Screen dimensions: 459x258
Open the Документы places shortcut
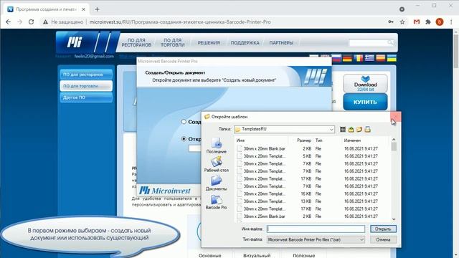(x=217, y=183)
